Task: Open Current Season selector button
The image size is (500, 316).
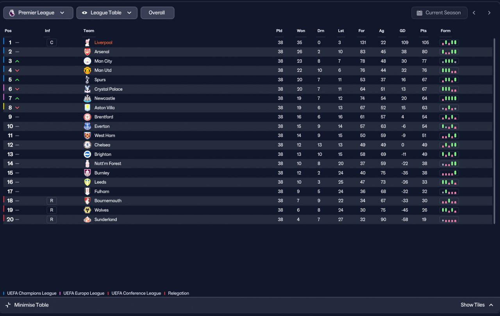Action: [x=439, y=13]
